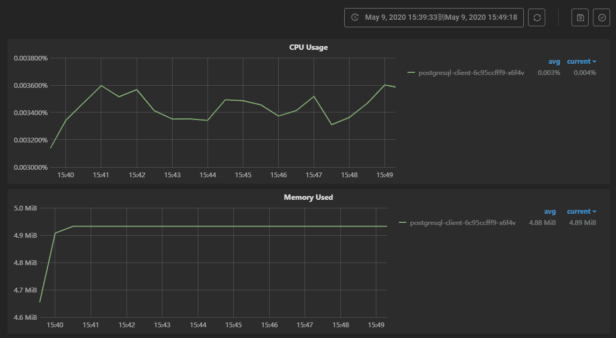
Task: Click the 0.004% current value in CPU legend
Action: point(584,73)
